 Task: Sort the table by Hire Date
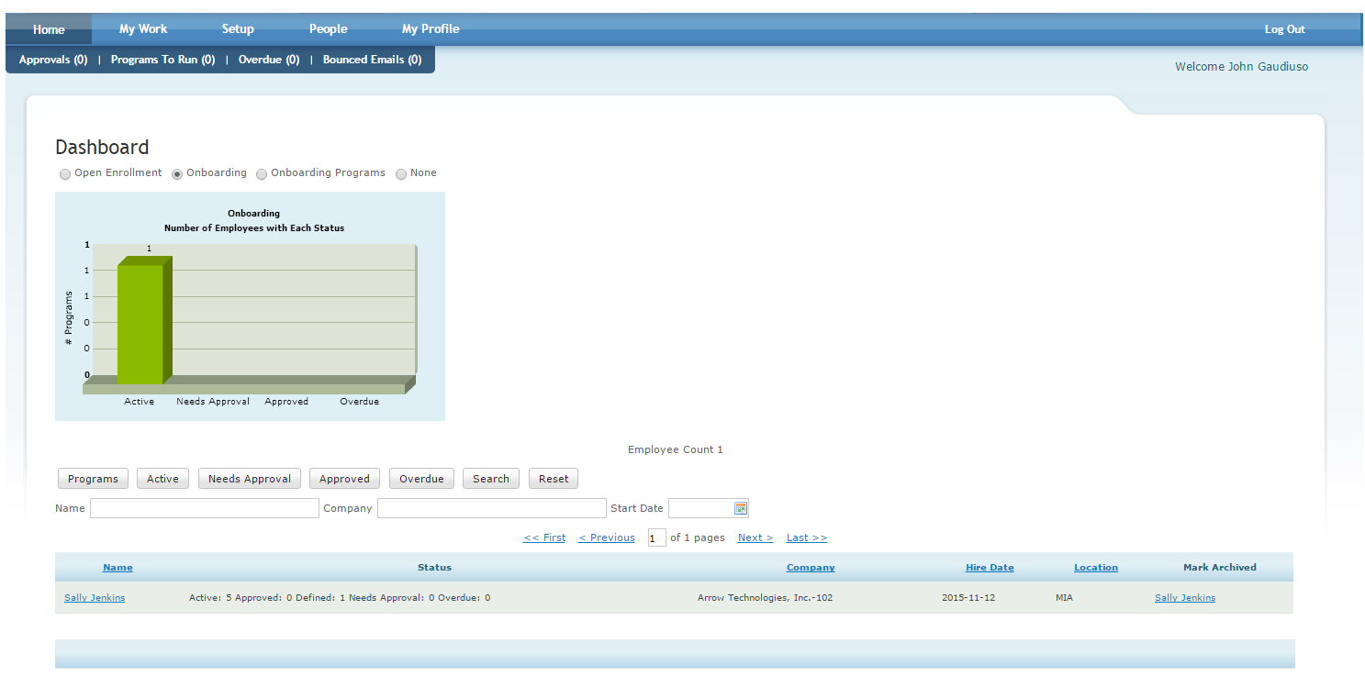[x=990, y=567]
